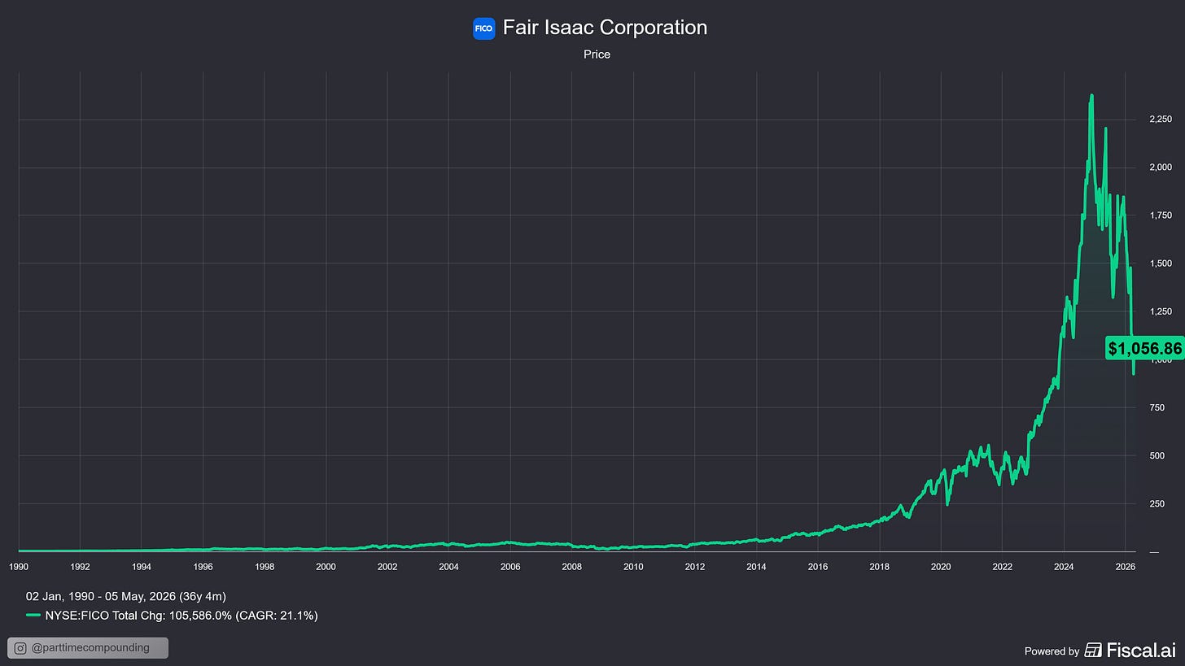
Task: Click the 1992 x-axis label
Action: click(80, 566)
